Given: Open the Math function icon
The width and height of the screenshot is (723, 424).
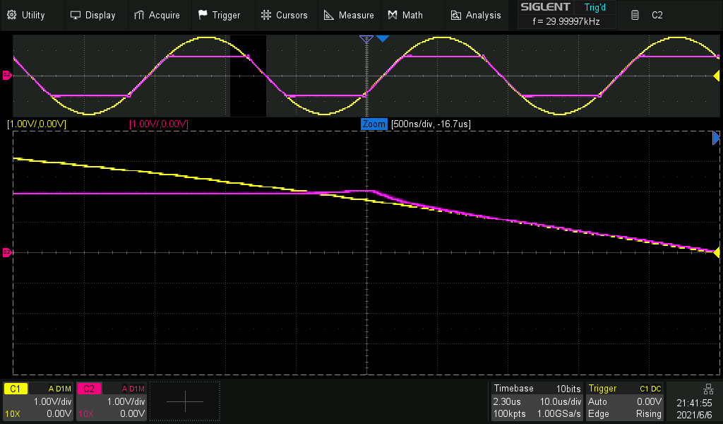Looking at the screenshot, I should (392, 14).
